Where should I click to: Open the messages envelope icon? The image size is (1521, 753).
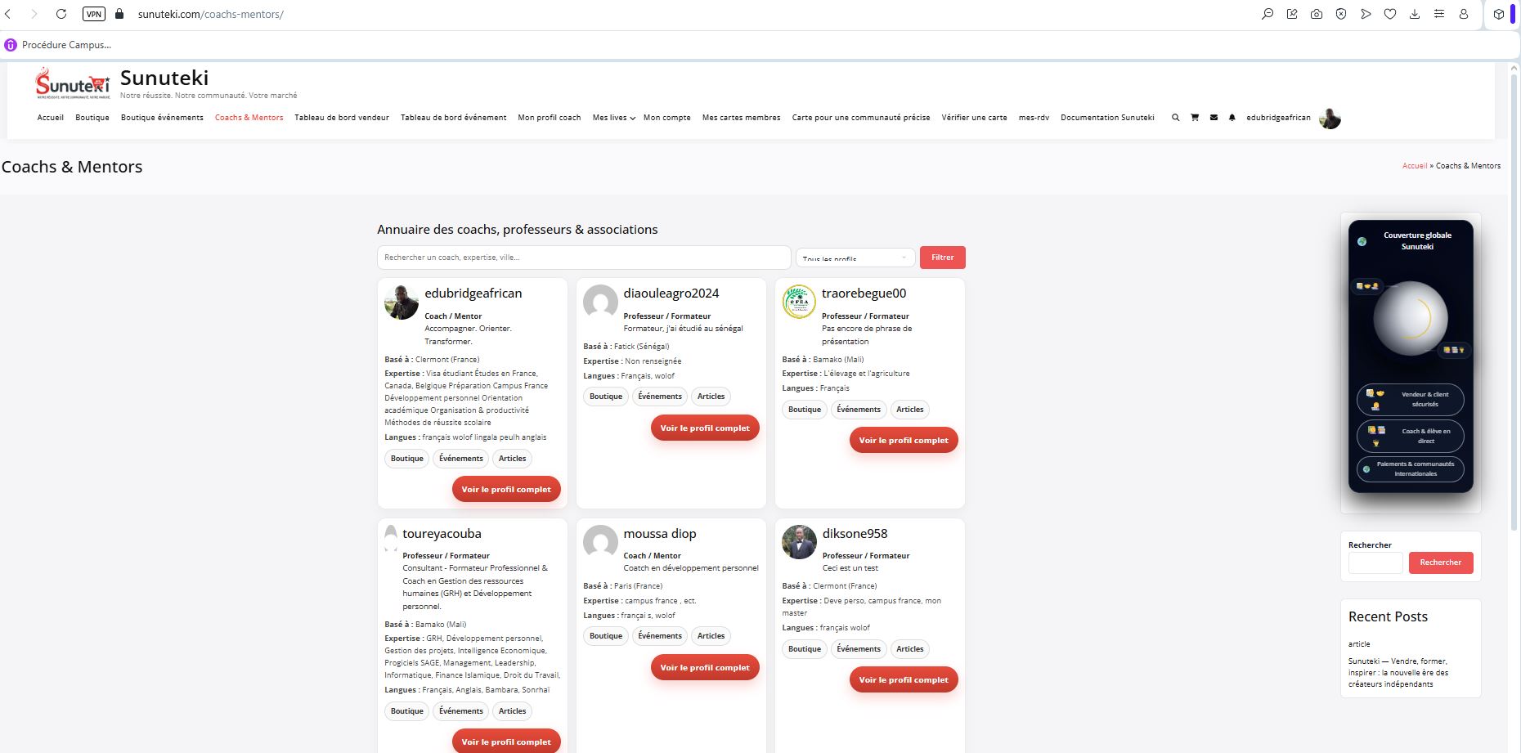1214,118
